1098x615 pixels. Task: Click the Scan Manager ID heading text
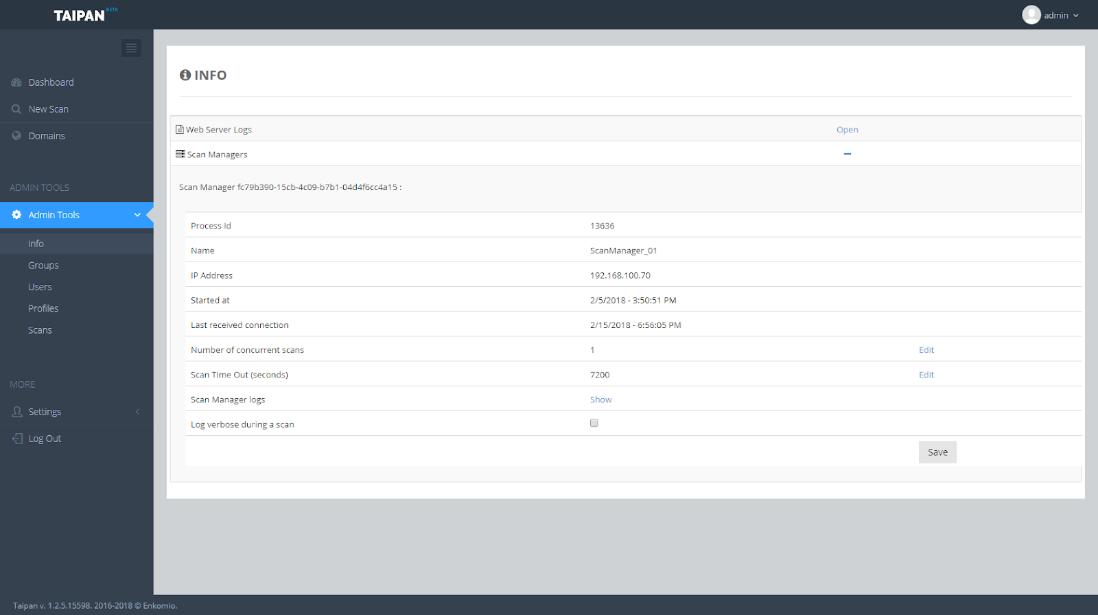point(290,187)
